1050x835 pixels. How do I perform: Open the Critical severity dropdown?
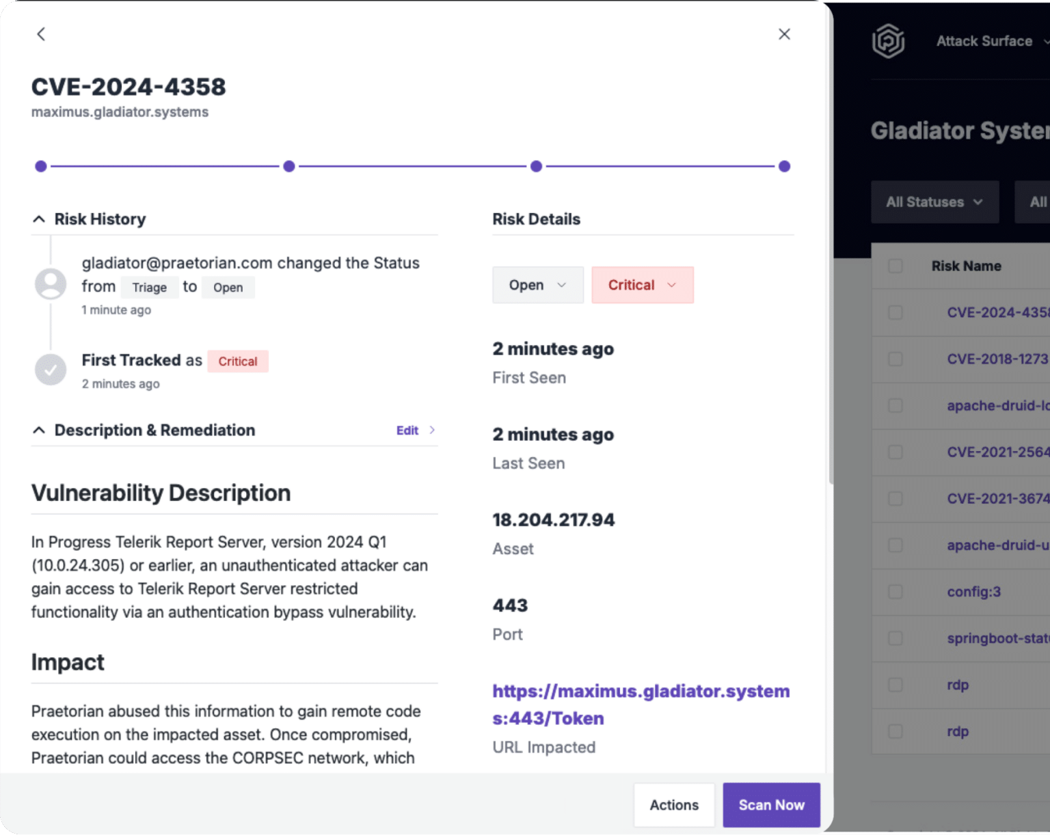(x=642, y=285)
